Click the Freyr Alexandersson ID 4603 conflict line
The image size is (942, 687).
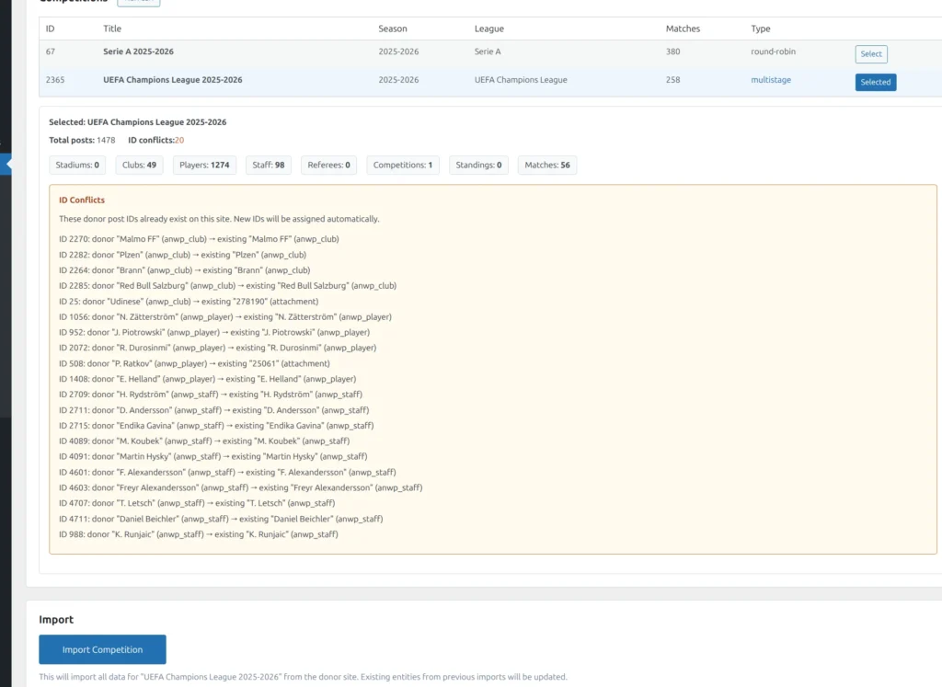coord(241,487)
